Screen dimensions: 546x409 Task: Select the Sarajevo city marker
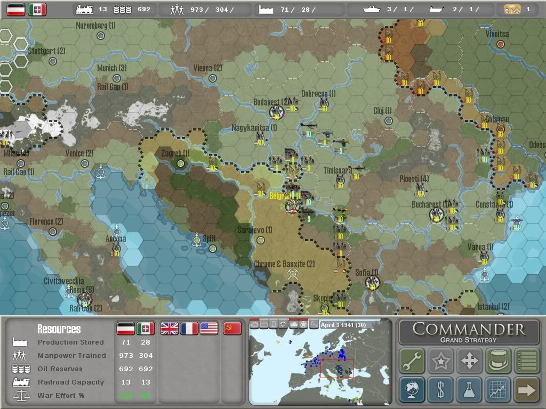260,240
